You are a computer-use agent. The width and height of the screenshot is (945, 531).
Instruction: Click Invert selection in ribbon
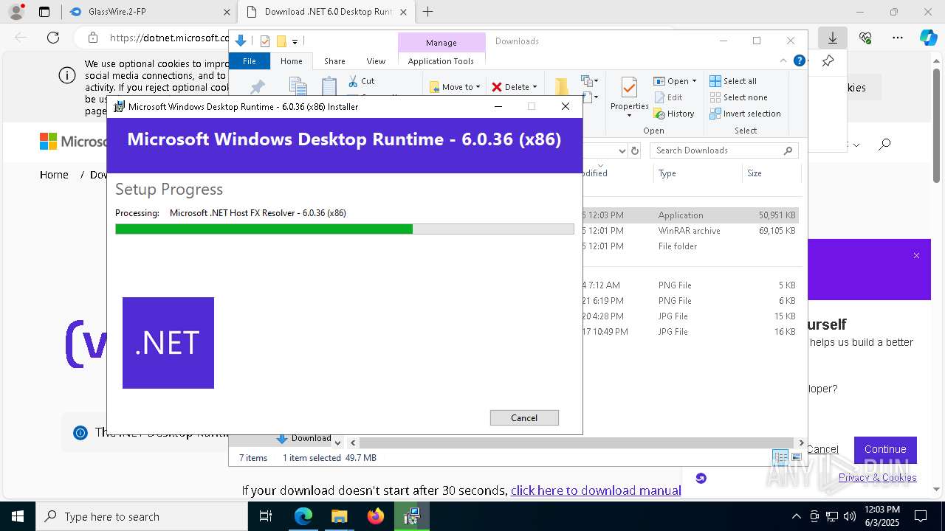(745, 114)
